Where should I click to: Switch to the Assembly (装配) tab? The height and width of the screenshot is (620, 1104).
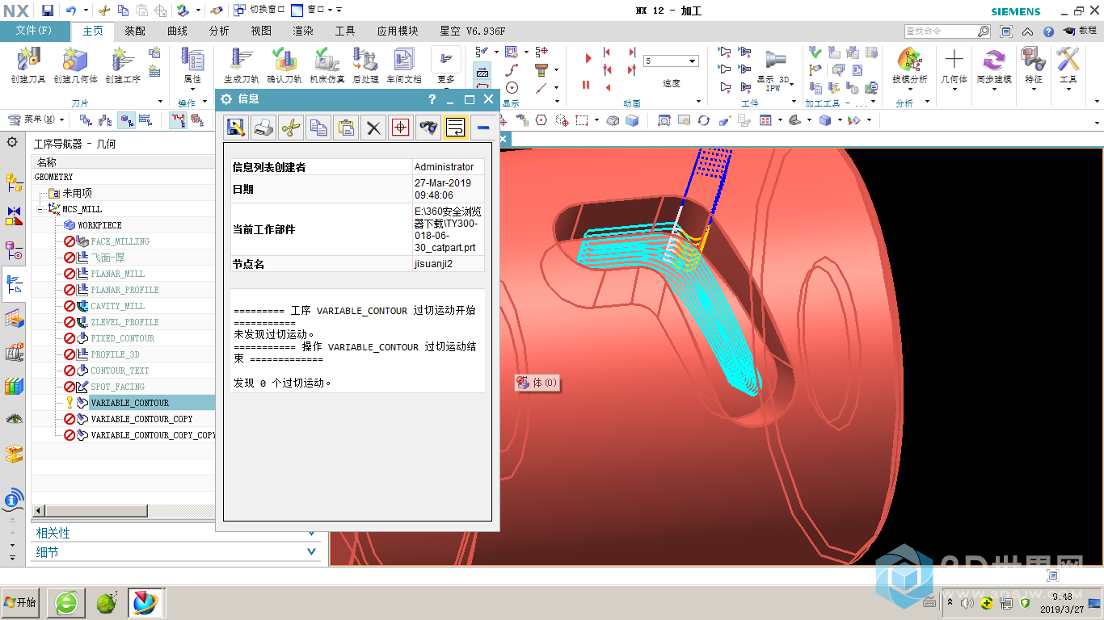[135, 31]
